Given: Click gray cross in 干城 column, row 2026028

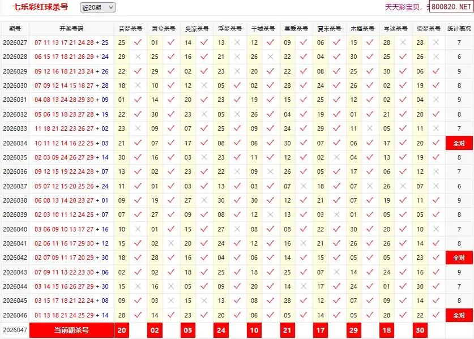Looking at the screenshot, I should point(270,57).
